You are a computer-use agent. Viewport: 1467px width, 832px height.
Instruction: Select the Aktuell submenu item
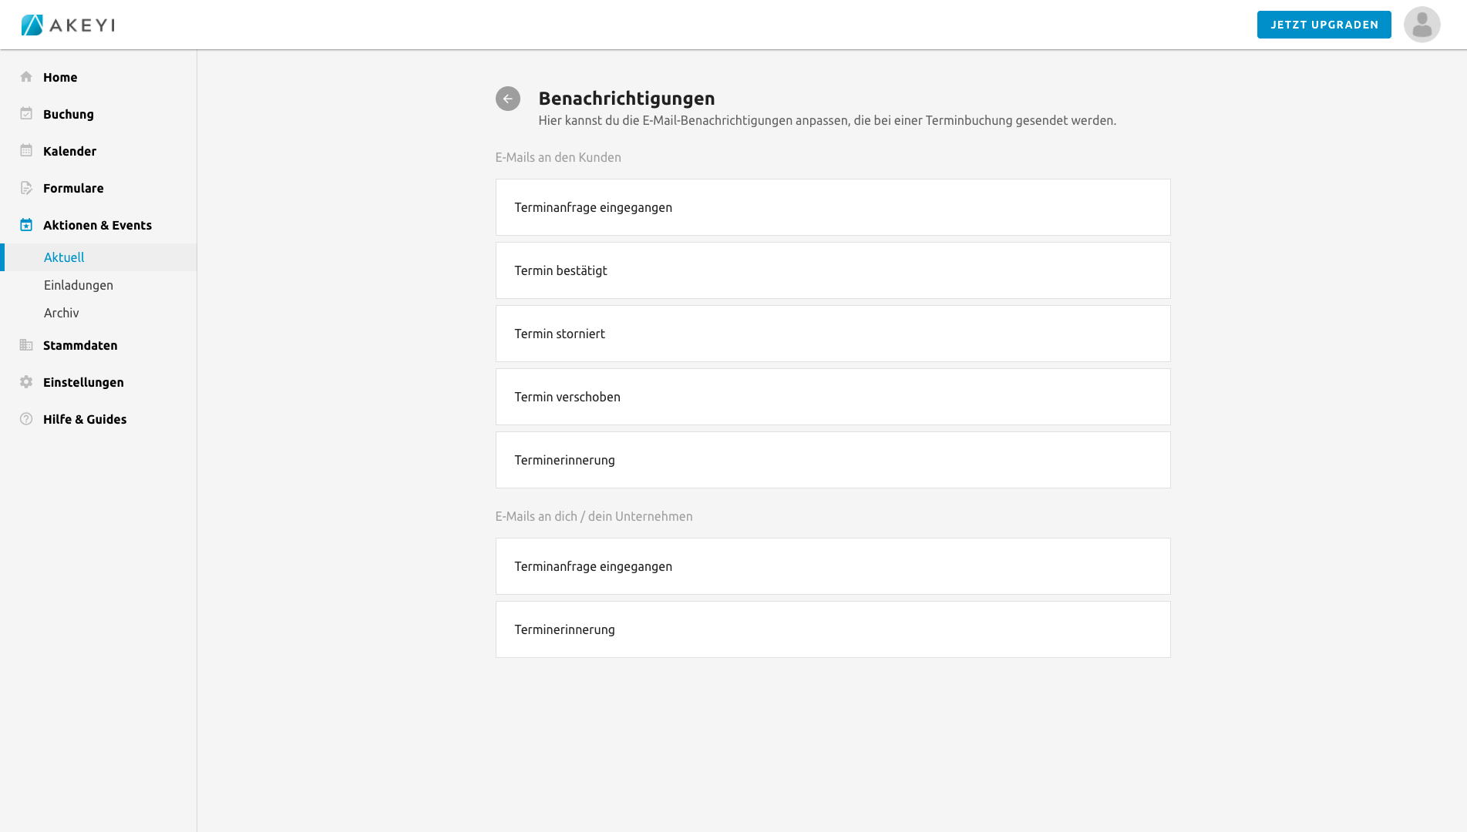(x=64, y=257)
